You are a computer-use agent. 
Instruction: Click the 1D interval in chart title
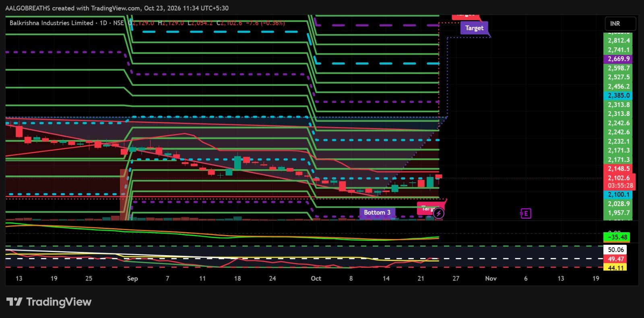point(104,23)
